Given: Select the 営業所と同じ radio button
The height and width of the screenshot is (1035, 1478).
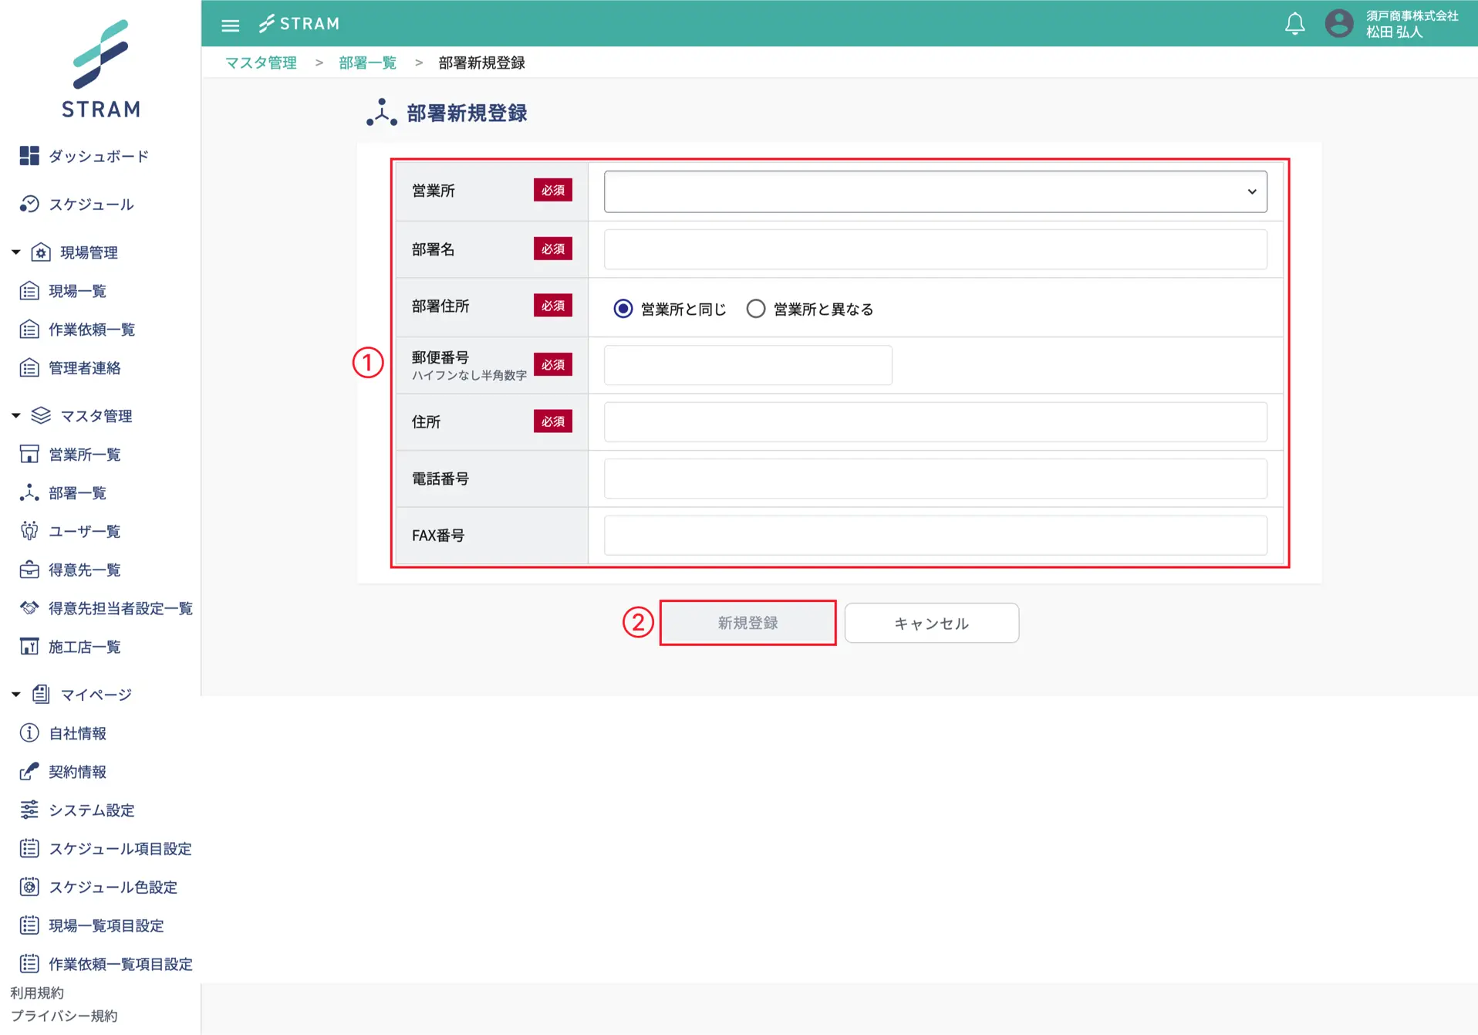Looking at the screenshot, I should [623, 309].
